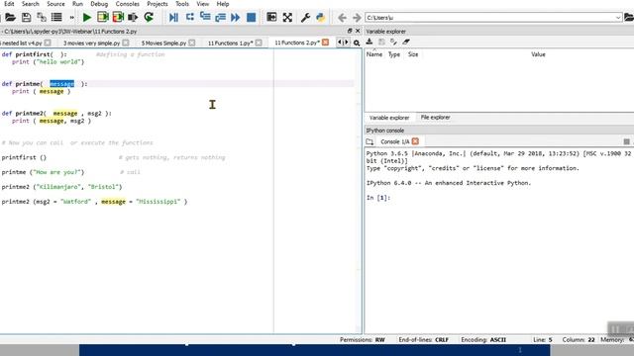
Task: Click the blue Stop debugging square
Action: (251, 18)
